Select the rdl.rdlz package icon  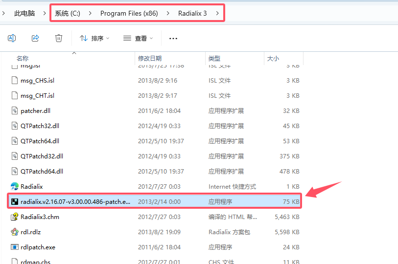click(15, 232)
